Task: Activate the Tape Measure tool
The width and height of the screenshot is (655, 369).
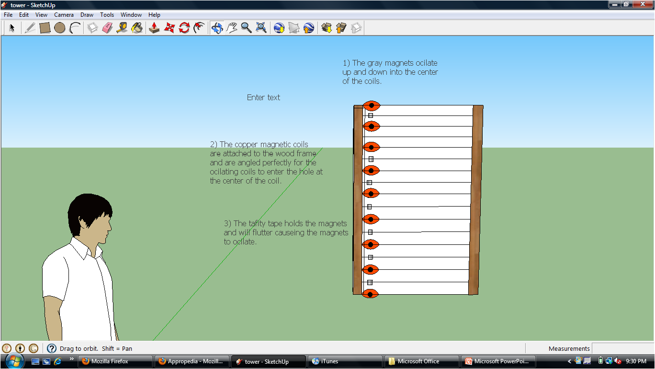Action: coord(122,28)
